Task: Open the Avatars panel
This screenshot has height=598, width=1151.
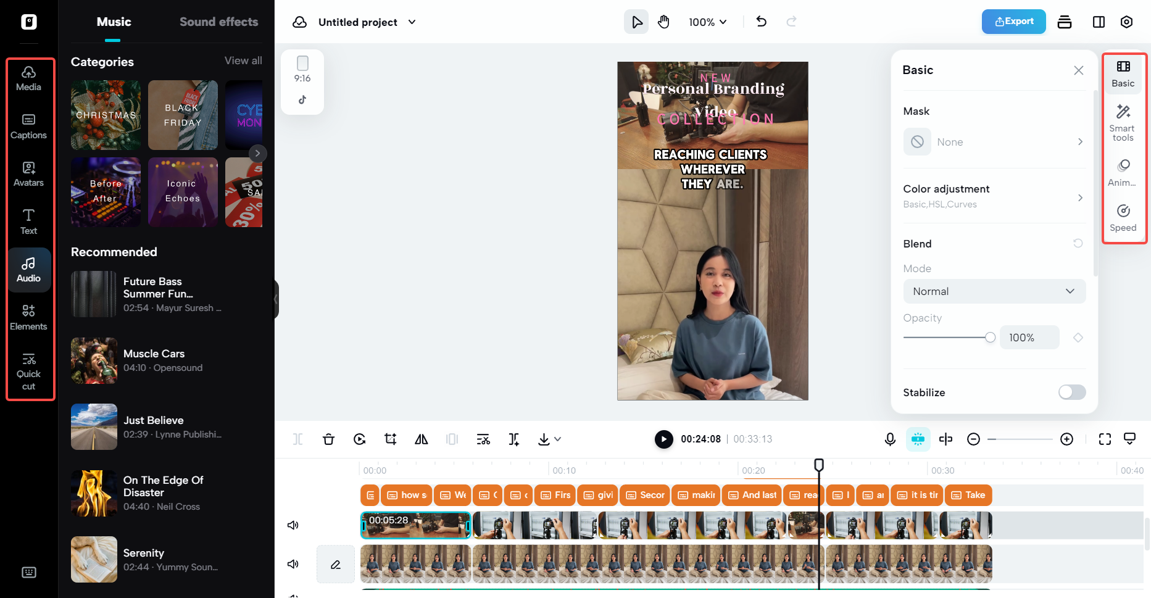Action: [28, 173]
